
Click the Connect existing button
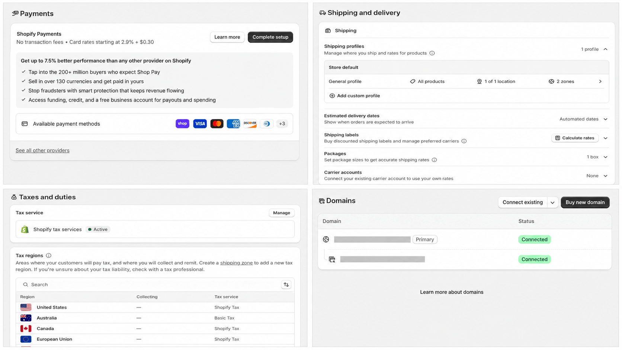point(523,202)
